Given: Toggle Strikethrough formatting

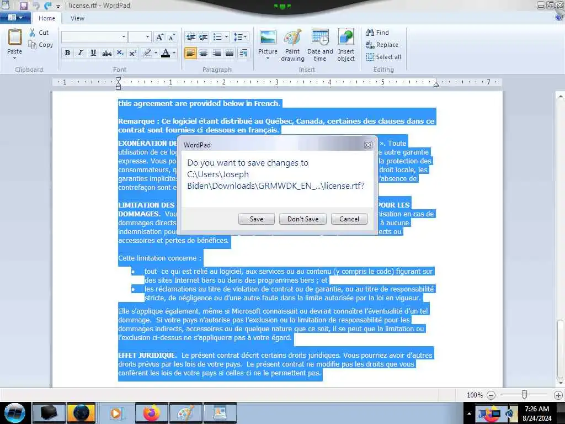Looking at the screenshot, I should 106,53.
